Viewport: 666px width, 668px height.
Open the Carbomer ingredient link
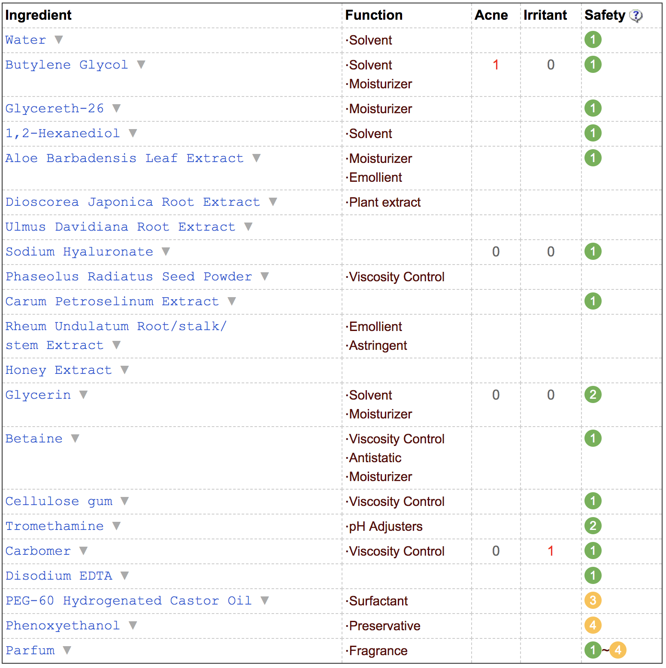38,551
